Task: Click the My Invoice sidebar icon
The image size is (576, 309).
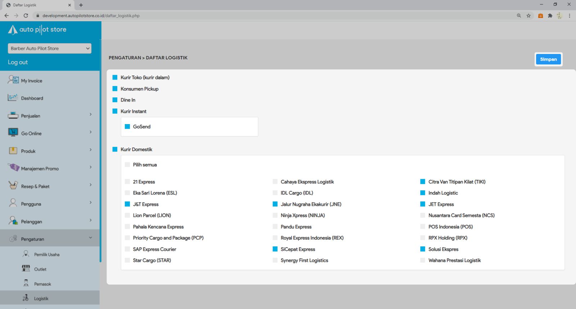Action: click(13, 80)
